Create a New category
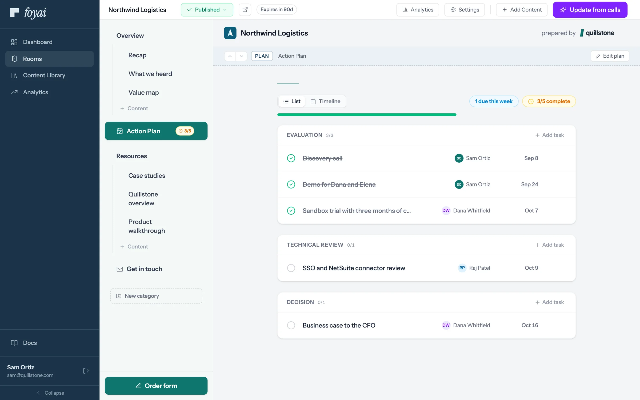The height and width of the screenshot is (400, 640). (156, 296)
